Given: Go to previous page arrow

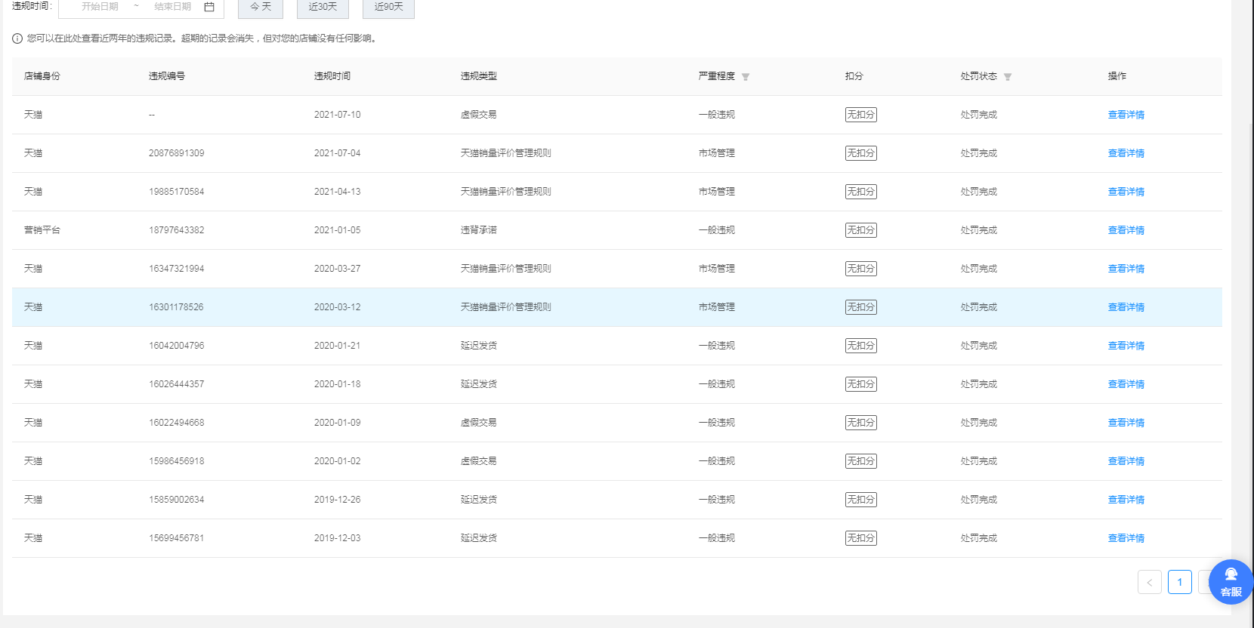Looking at the screenshot, I should pos(1150,582).
